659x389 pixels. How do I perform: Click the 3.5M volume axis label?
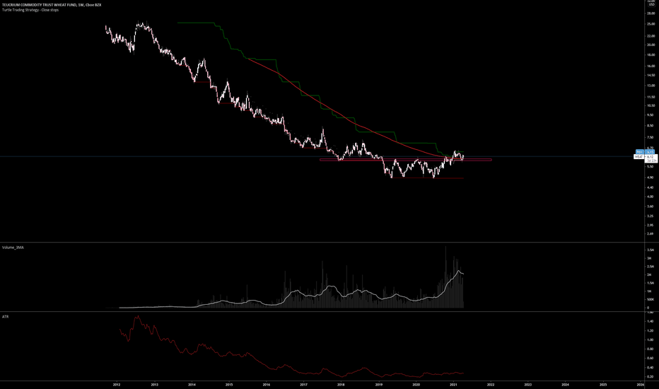pyautogui.click(x=651, y=250)
